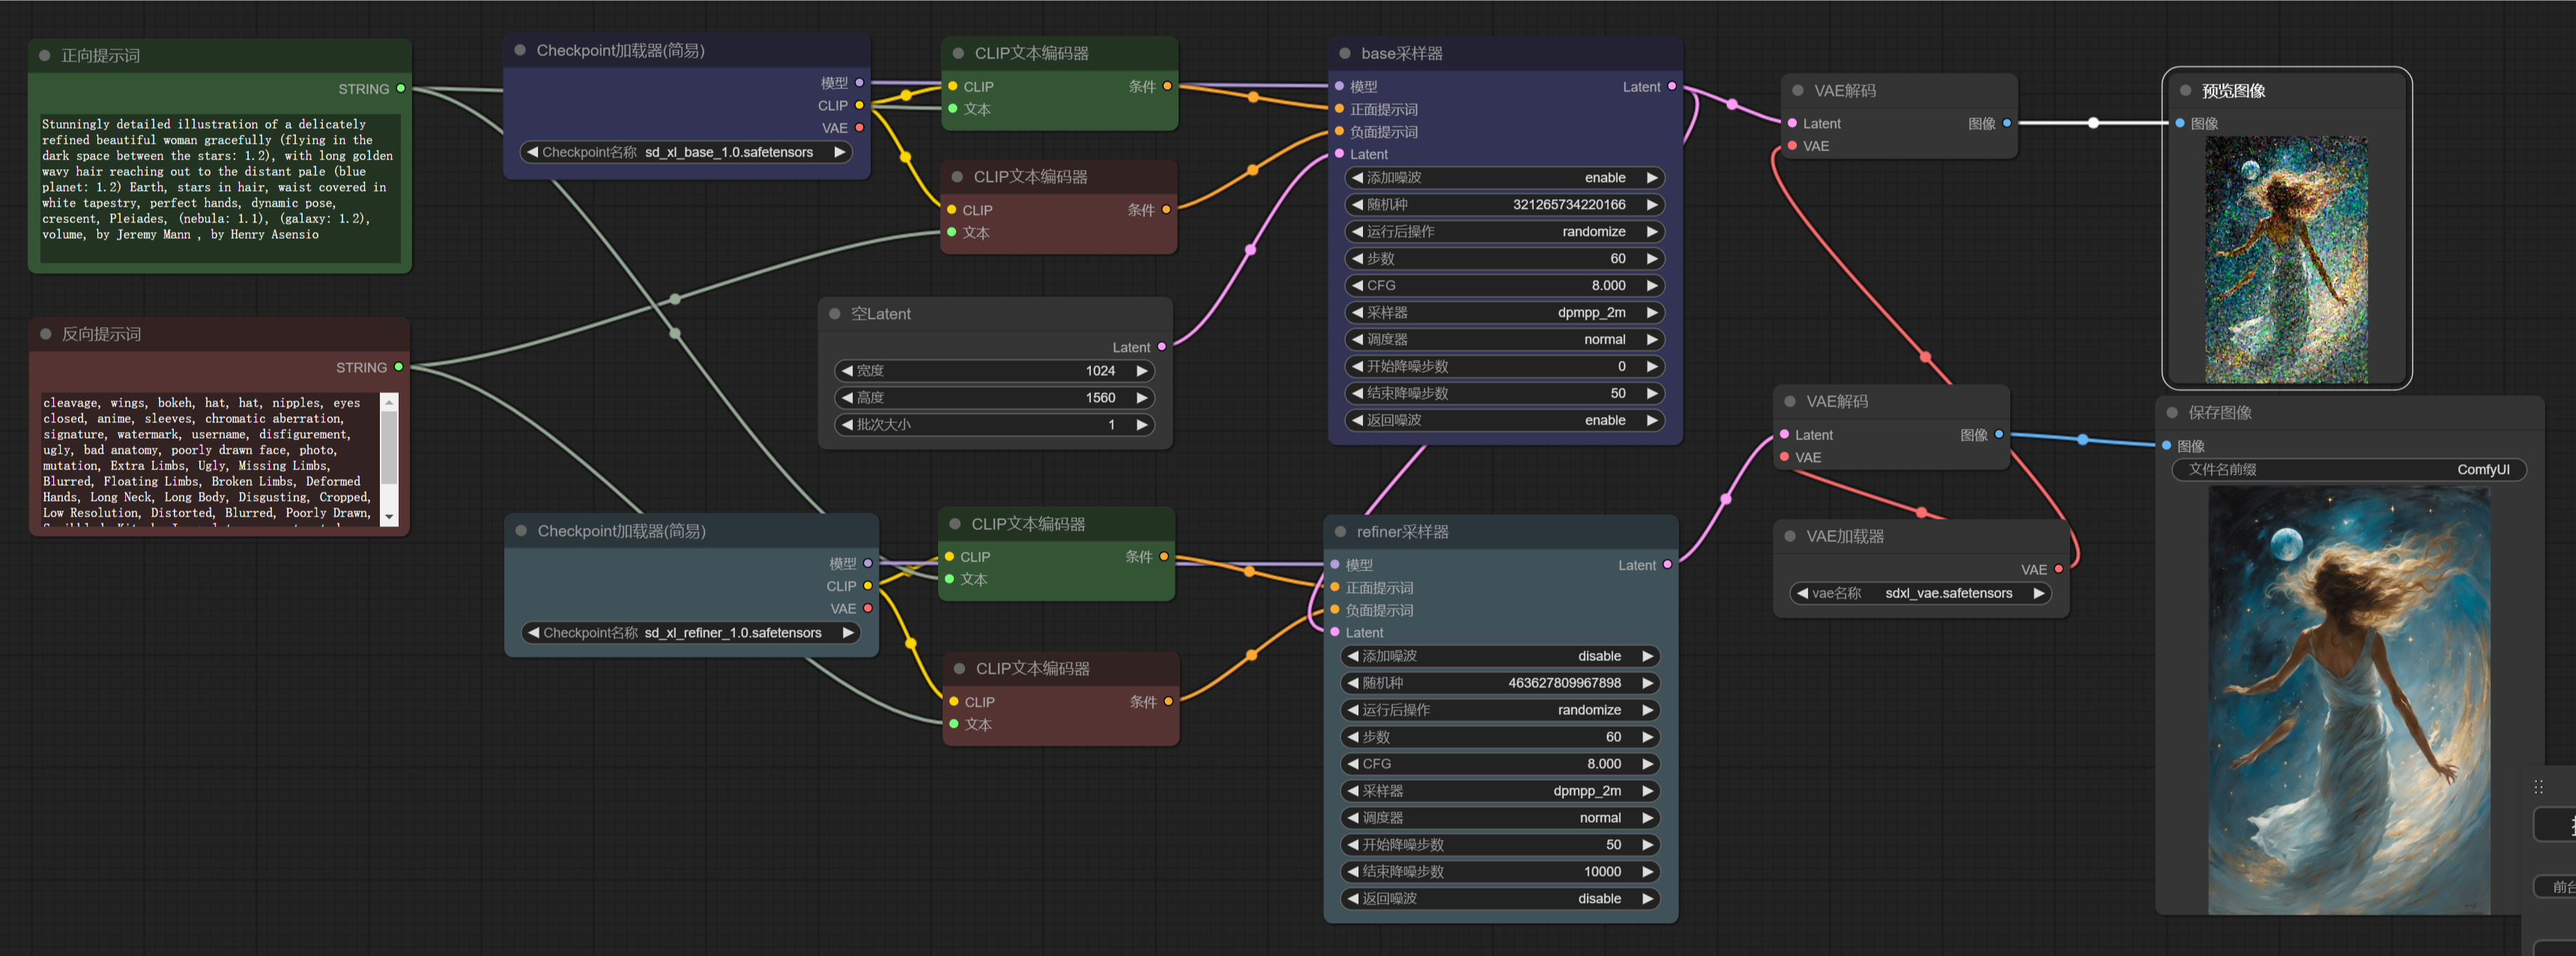Click the refiner采样器 node collapse dot
Screen dimensions: 2576x956
pyautogui.click(x=1340, y=532)
